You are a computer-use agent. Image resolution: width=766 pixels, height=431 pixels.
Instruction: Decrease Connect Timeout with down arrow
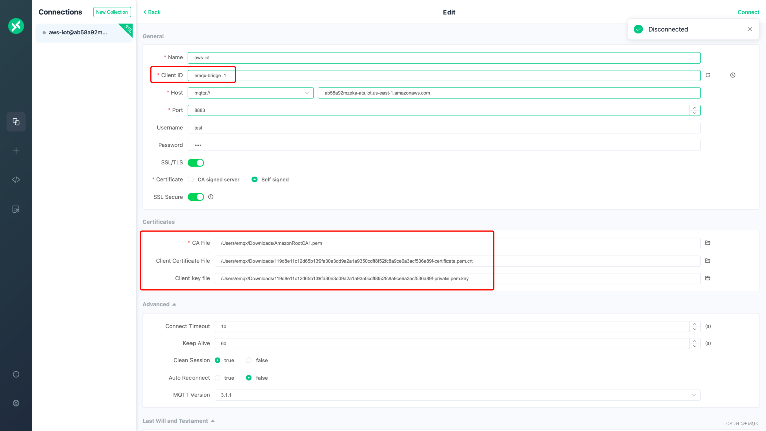[x=695, y=329]
